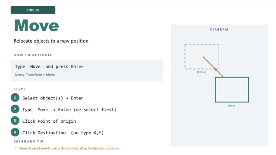Image resolution: width=276 pixels, height=155 pixels.
Task: Click the 'Menu: Transform > Move' text
Action: [35, 74]
